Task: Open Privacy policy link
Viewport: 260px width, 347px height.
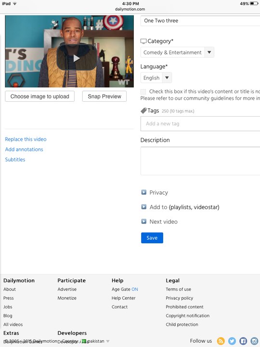Action: click(179, 298)
